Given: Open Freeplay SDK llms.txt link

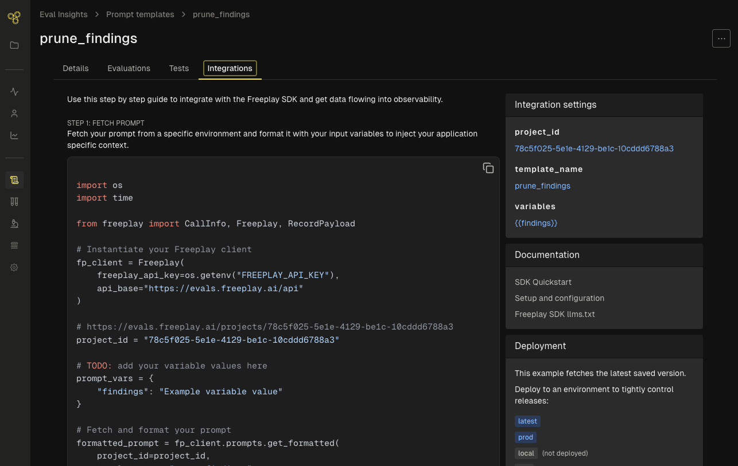Looking at the screenshot, I should tap(555, 314).
